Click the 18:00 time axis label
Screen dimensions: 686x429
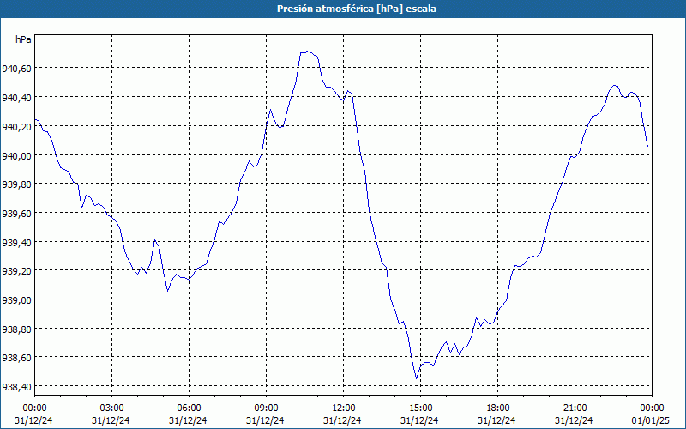point(498,408)
